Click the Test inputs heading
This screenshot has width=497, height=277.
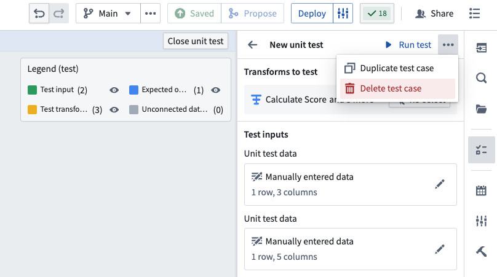266,135
